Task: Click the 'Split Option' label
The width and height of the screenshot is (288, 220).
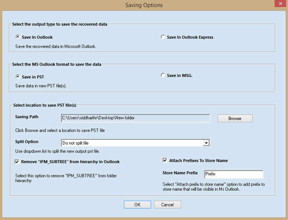Action: click(27, 142)
